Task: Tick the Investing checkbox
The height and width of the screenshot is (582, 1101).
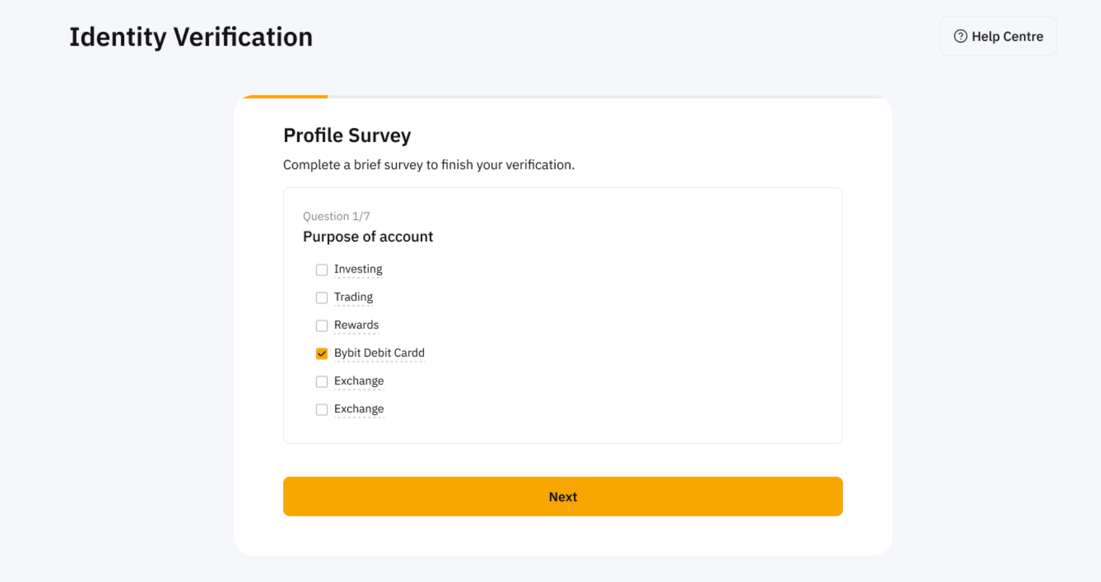Action: (322, 270)
